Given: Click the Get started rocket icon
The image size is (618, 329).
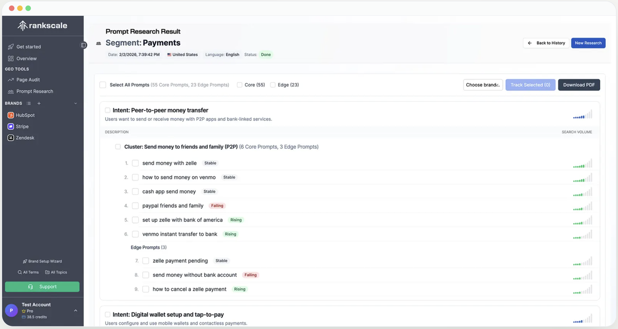Looking at the screenshot, I should 11,47.
